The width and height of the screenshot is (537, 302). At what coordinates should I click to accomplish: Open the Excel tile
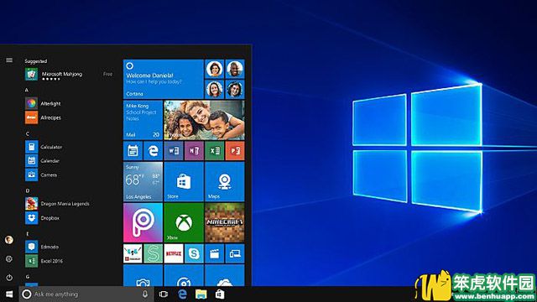[215, 151]
